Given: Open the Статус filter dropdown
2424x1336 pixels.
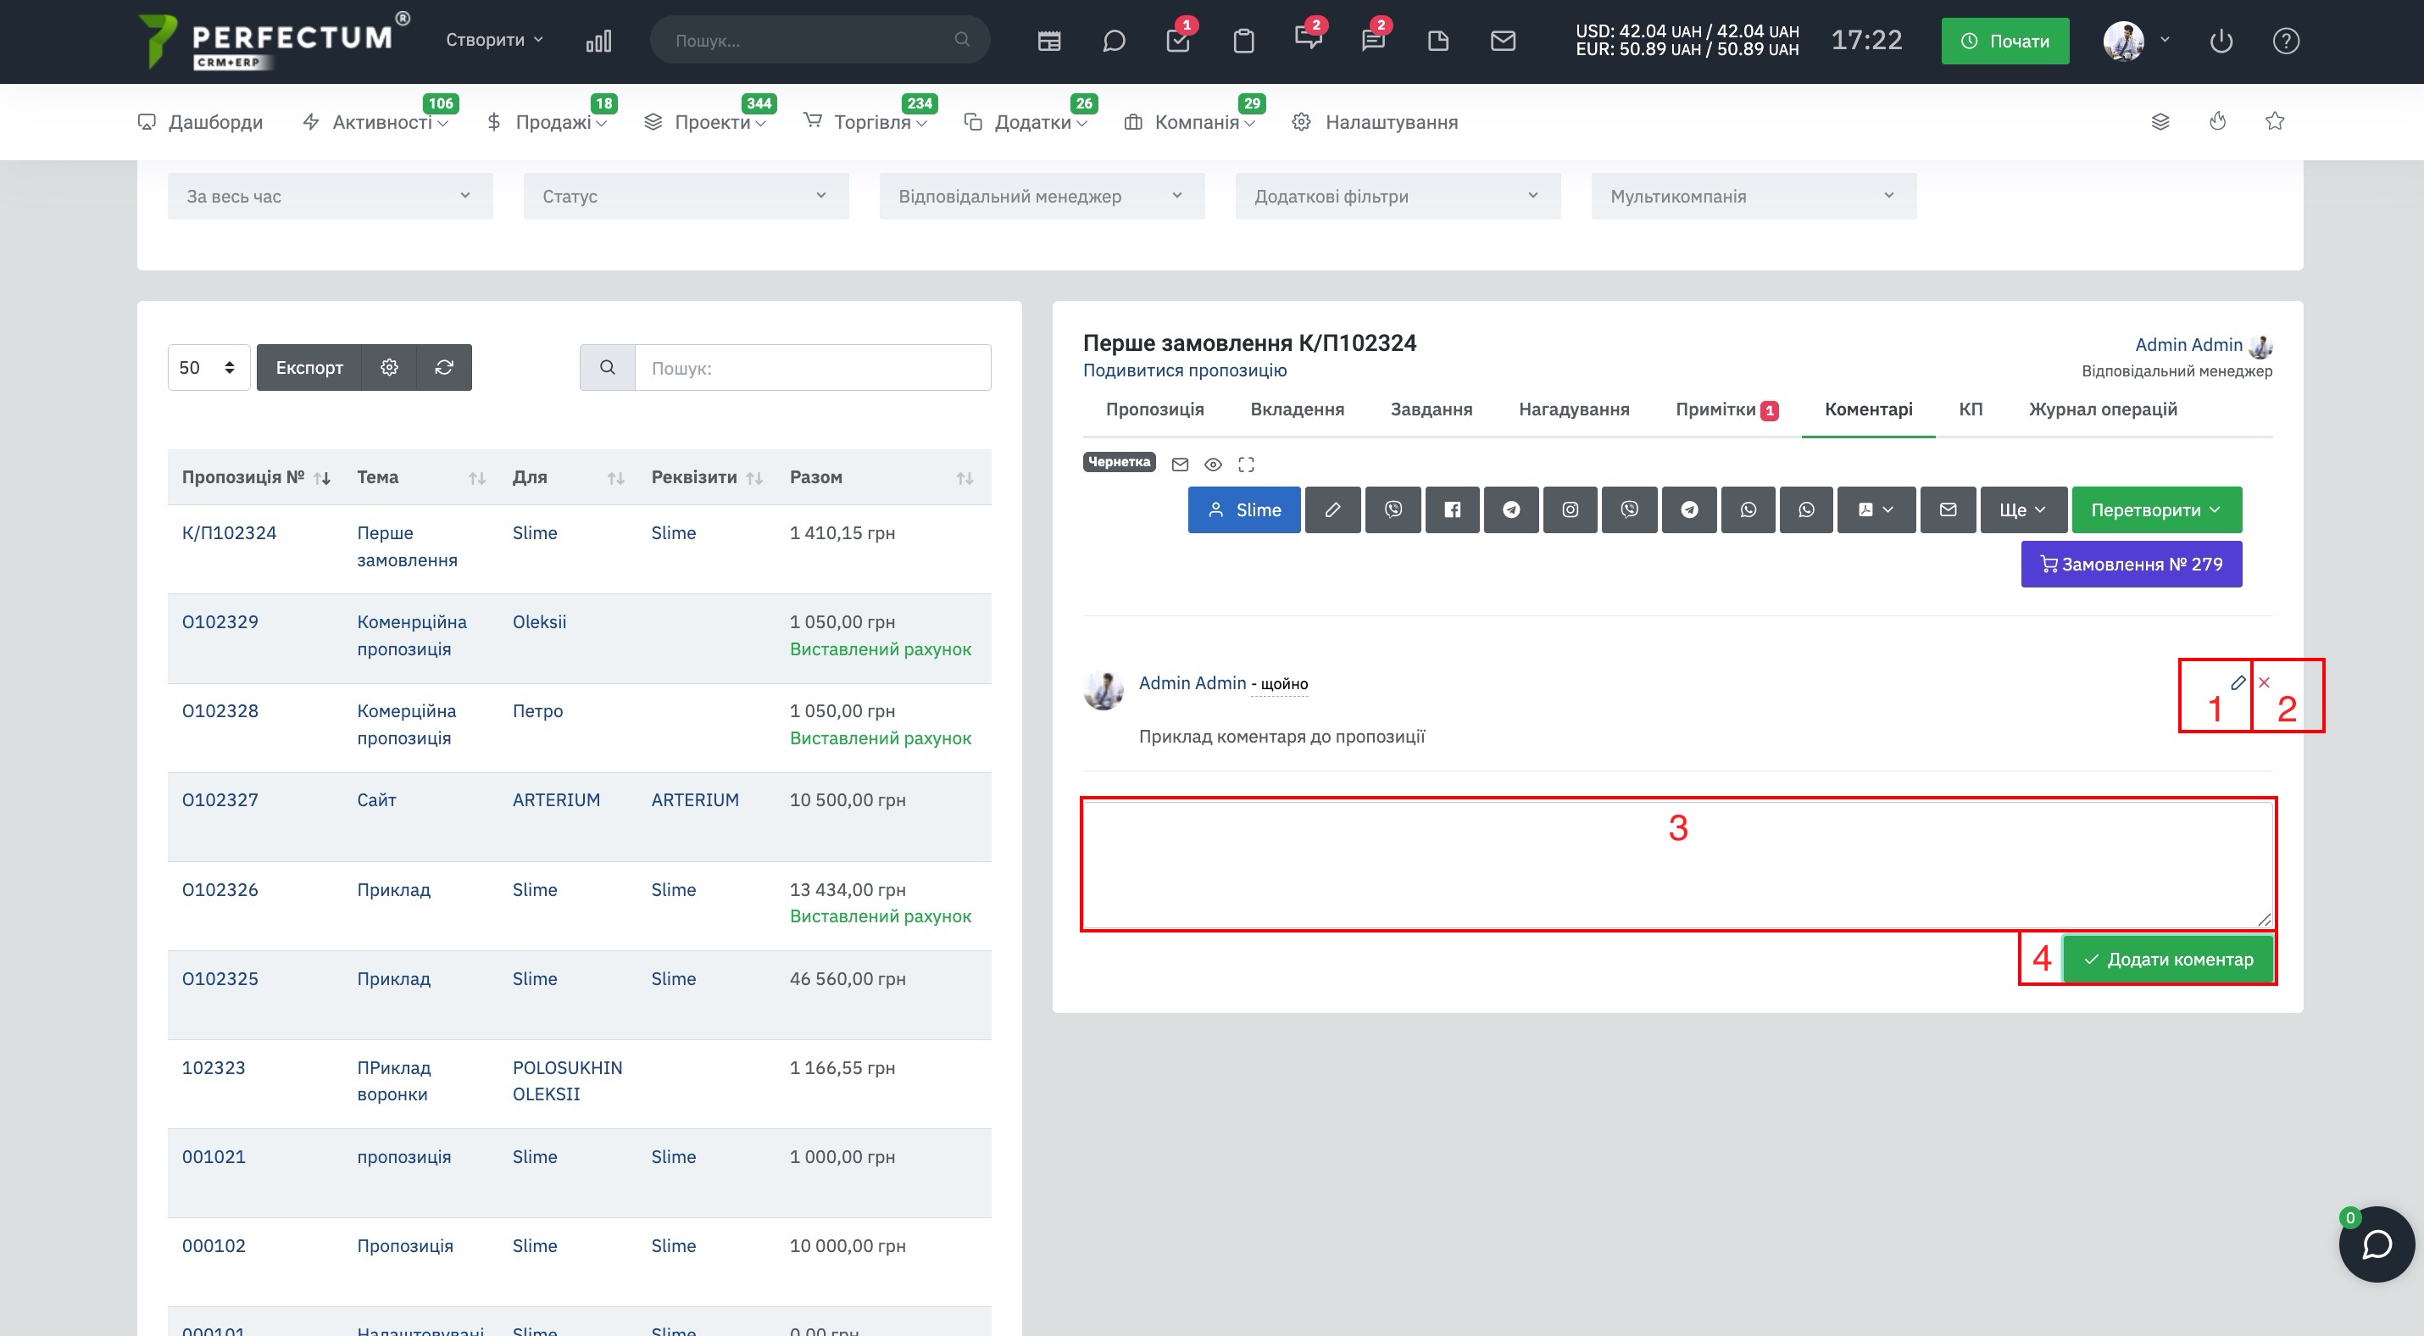Looking at the screenshot, I should click(x=686, y=196).
